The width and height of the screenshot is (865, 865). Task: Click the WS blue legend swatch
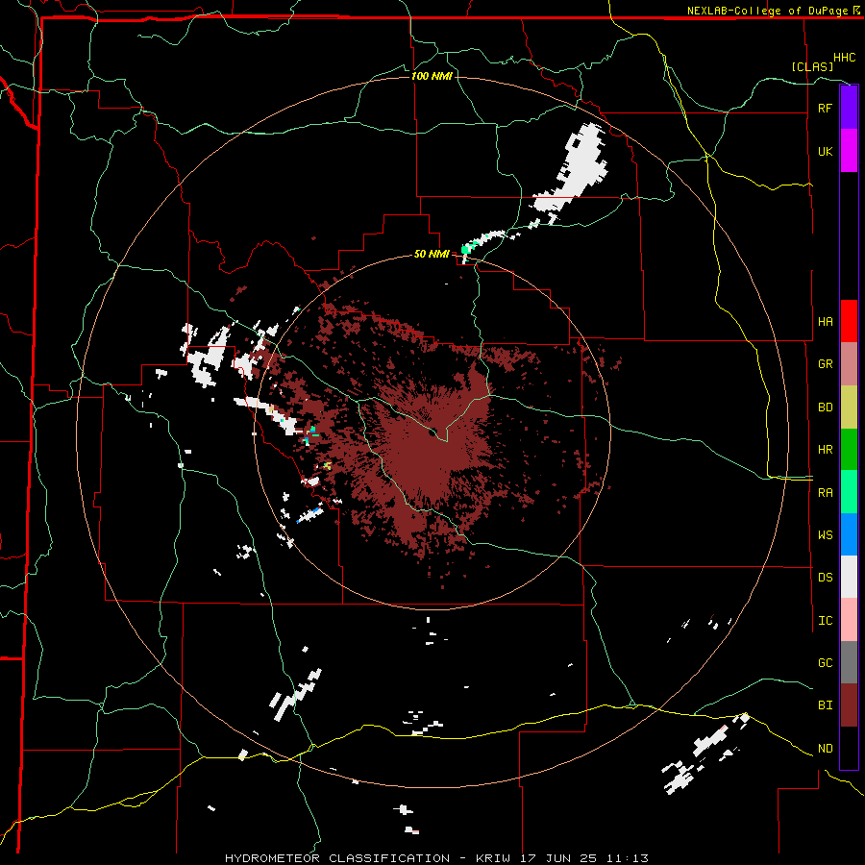pos(849,534)
